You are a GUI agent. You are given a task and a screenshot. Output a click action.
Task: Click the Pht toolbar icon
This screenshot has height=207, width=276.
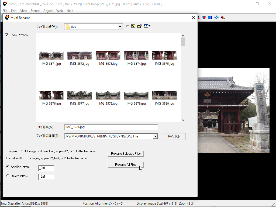point(223,18)
